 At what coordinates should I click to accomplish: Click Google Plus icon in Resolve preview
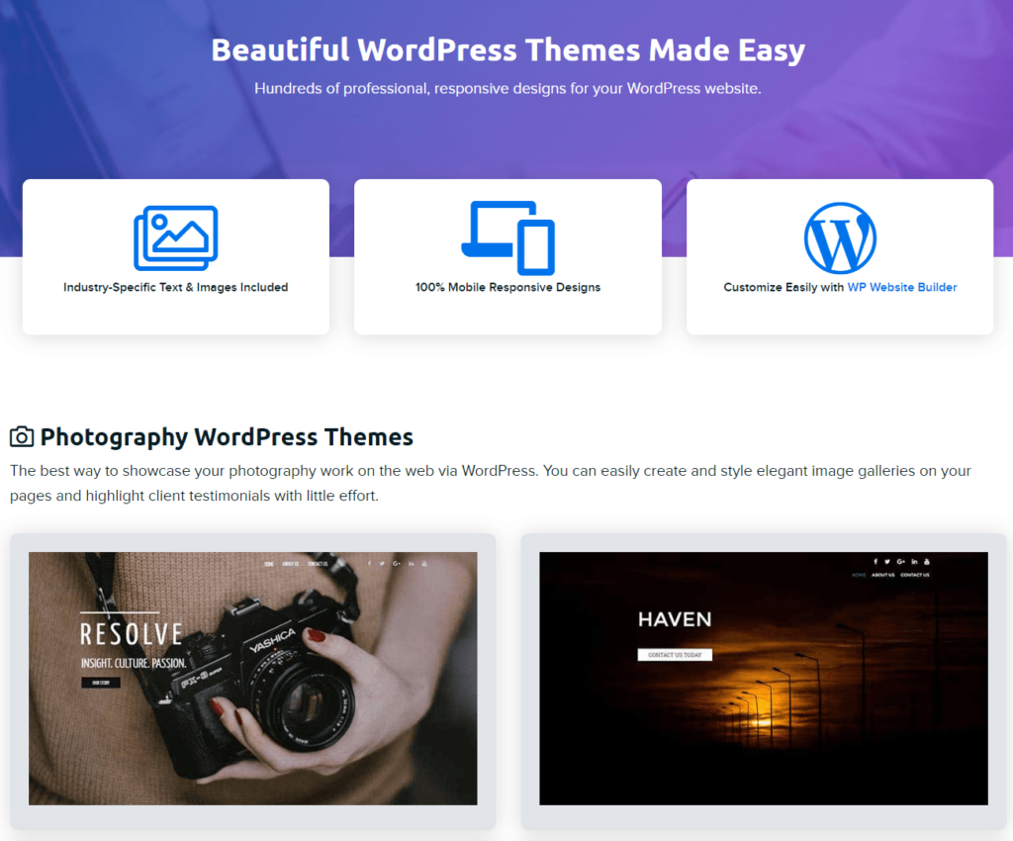(396, 564)
